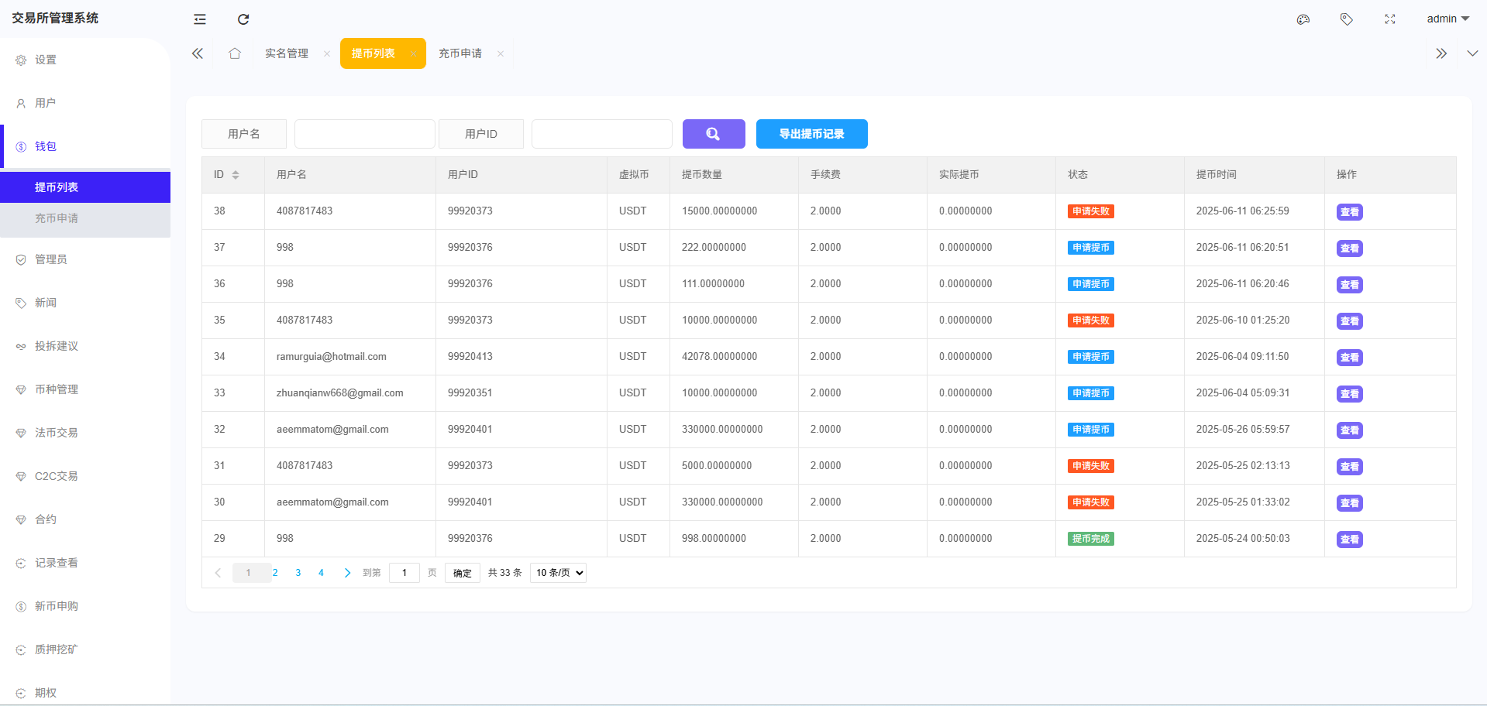The image size is (1487, 706).
Task: Run the search with the magnifier button
Action: tap(713, 133)
